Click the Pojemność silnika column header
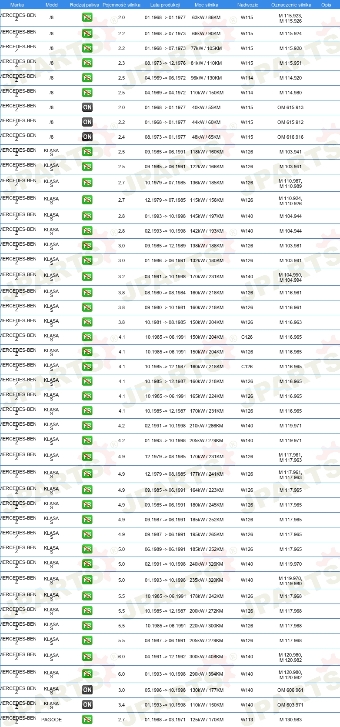This screenshot has height=727, width=340. click(121, 5)
